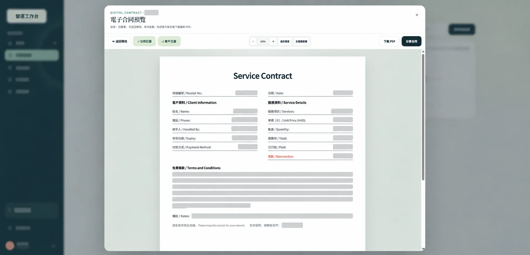Select the 總費用 / Total label
Screen dimensions: 530x255
pos(278,138)
